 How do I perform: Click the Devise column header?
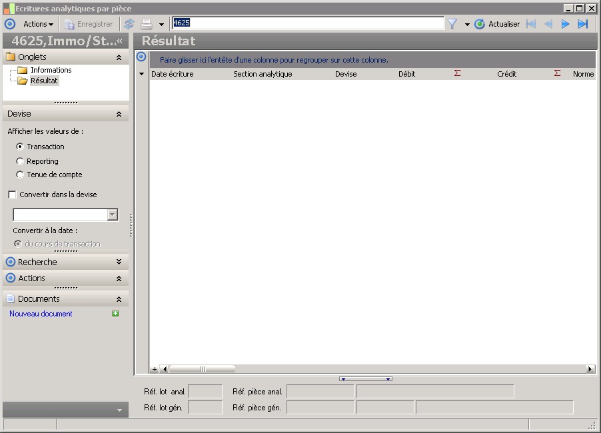point(346,74)
